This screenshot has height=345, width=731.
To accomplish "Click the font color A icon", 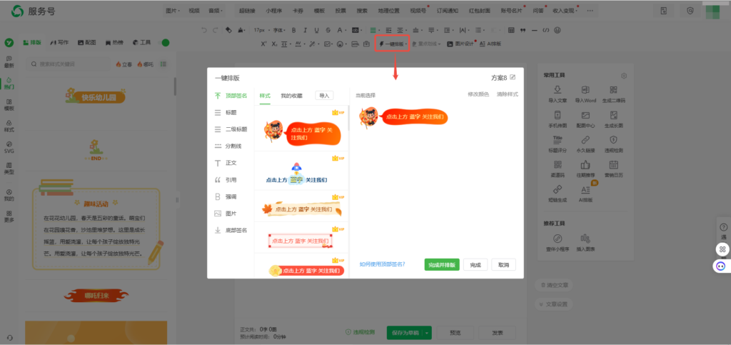I will coord(341,30).
